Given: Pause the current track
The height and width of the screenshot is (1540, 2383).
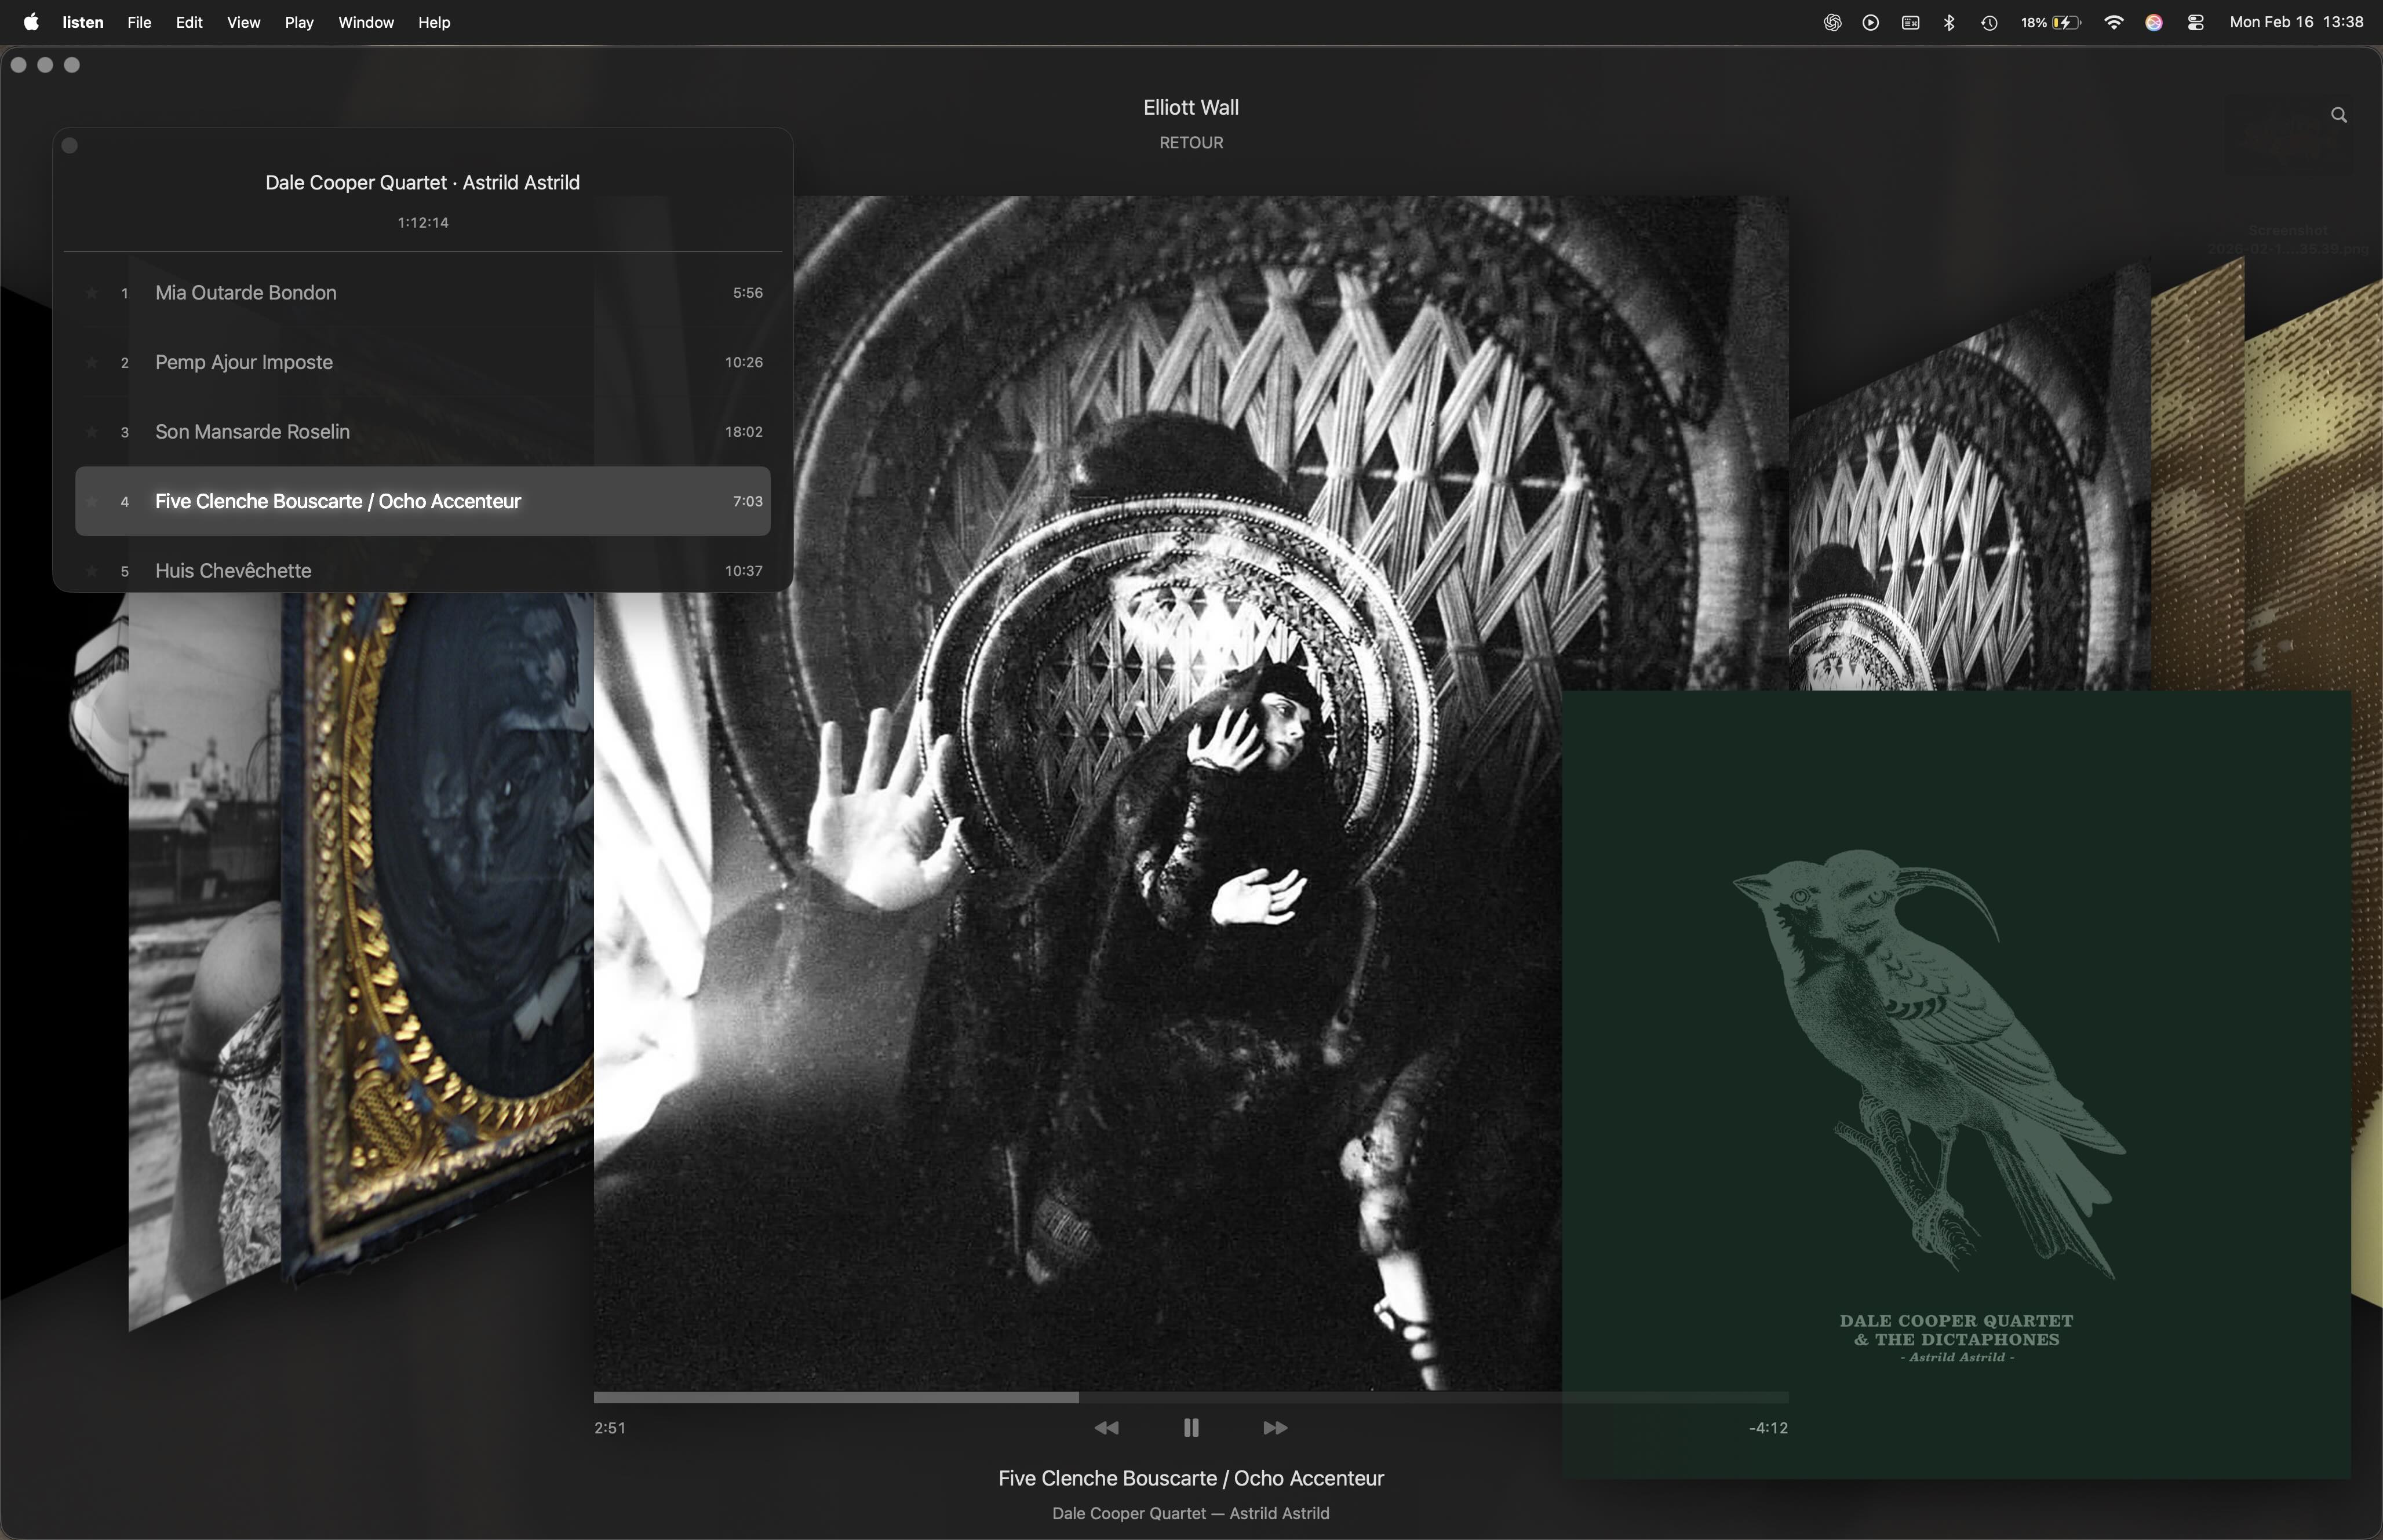Looking at the screenshot, I should 1190,1428.
